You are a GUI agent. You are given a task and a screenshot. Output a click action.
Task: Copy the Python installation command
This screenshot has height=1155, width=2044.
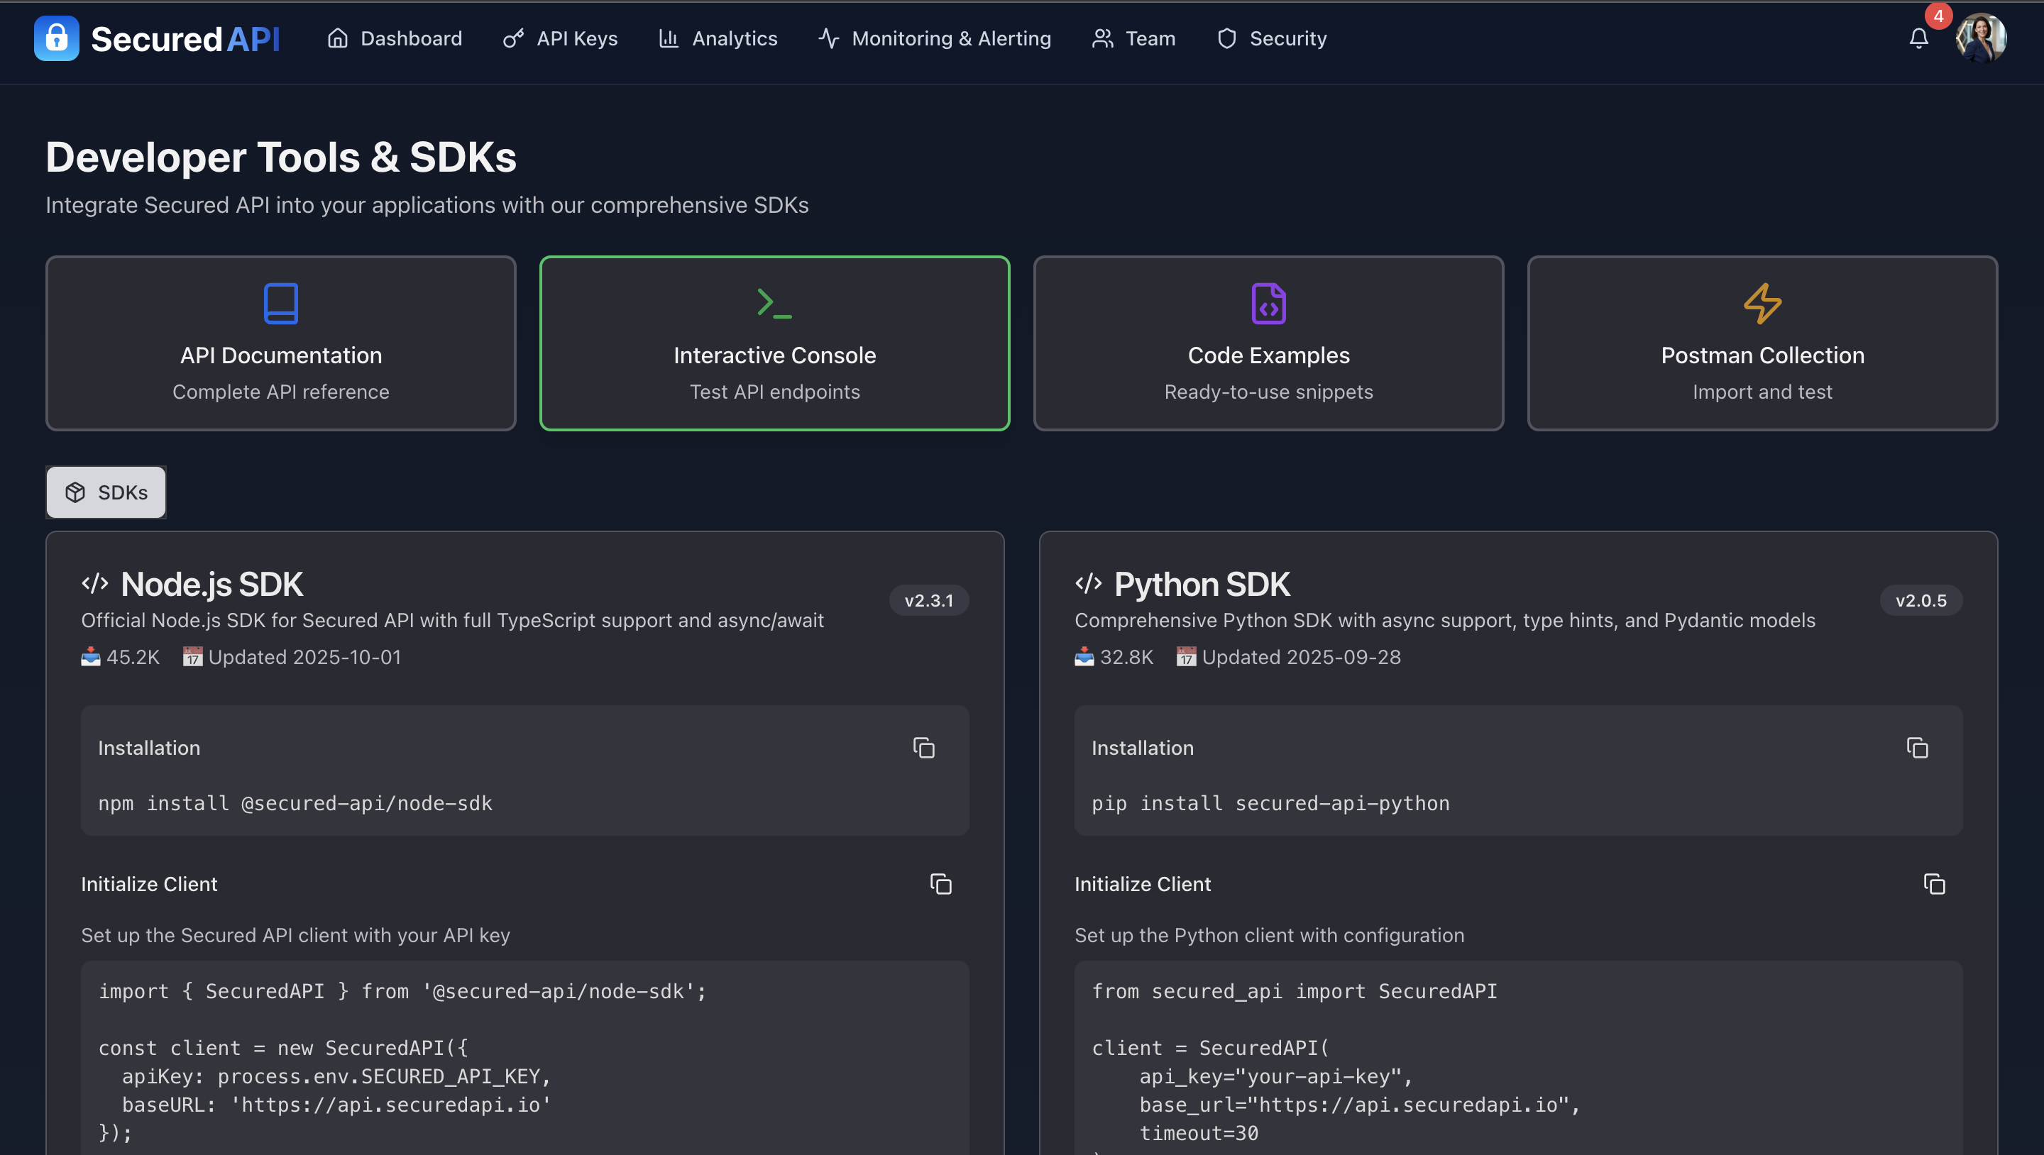coord(1918,748)
